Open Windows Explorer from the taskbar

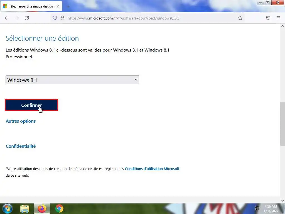point(25,208)
